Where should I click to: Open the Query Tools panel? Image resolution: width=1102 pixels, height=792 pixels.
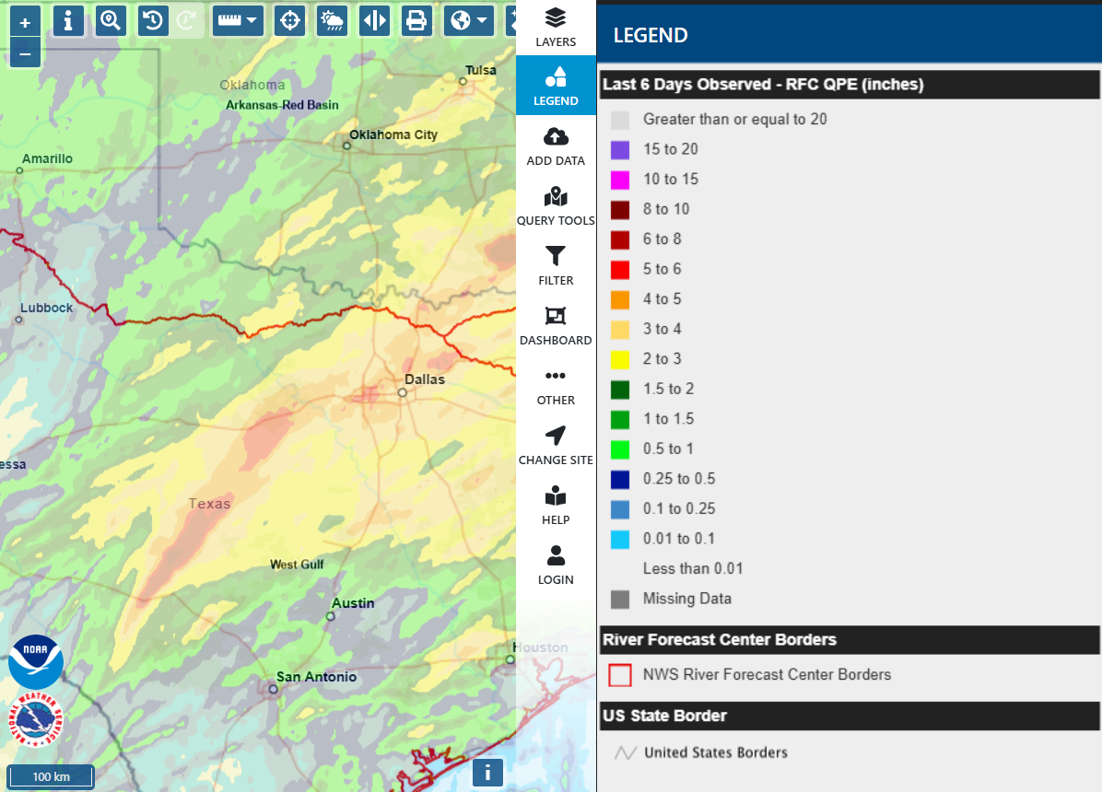click(x=556, y=204)
